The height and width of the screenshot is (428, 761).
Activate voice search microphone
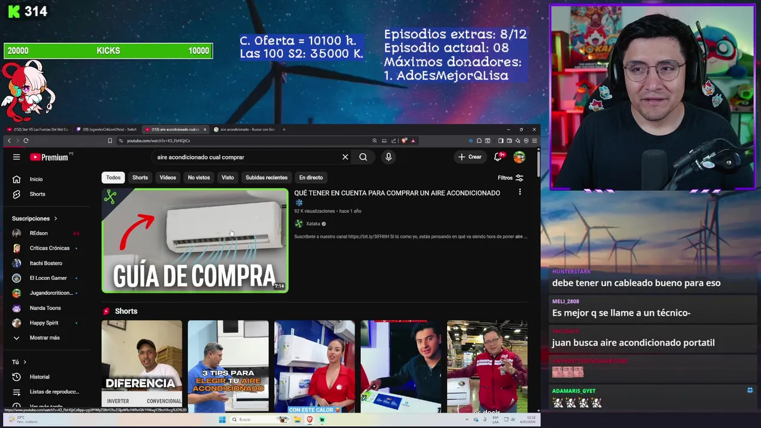click(x=388, y=157)
